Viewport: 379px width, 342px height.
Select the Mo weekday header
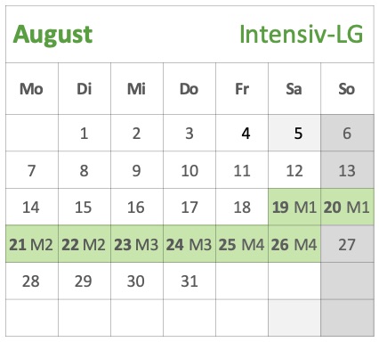click(x=32, y=89)
